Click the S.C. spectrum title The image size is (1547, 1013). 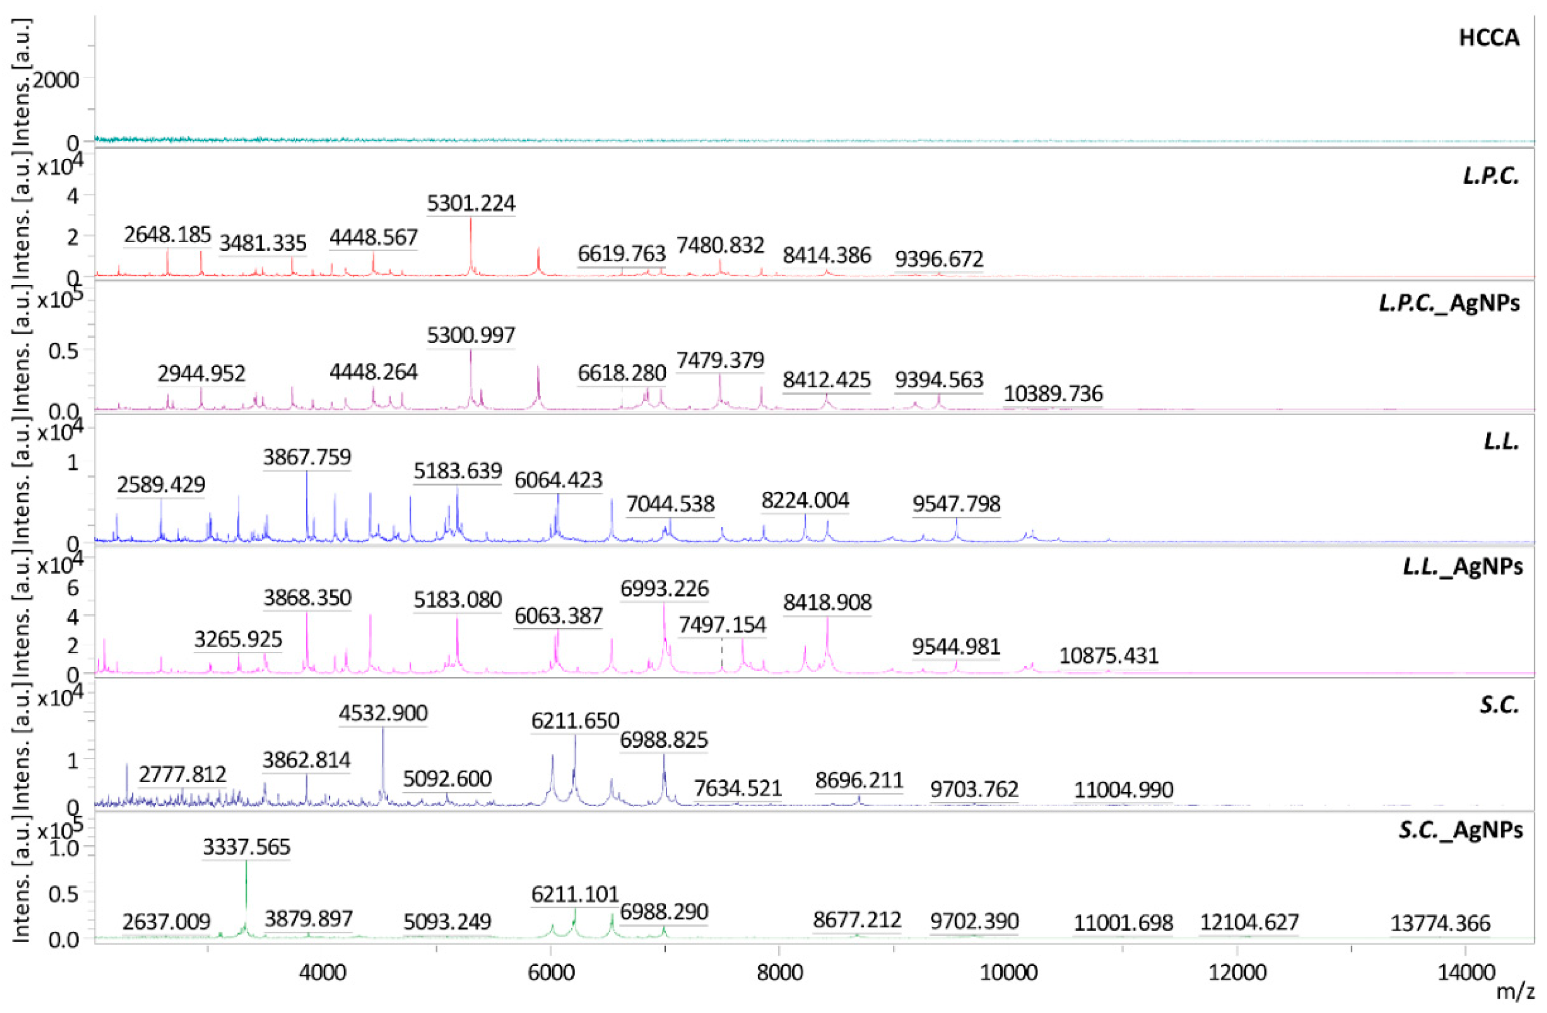pos(1499,705)
